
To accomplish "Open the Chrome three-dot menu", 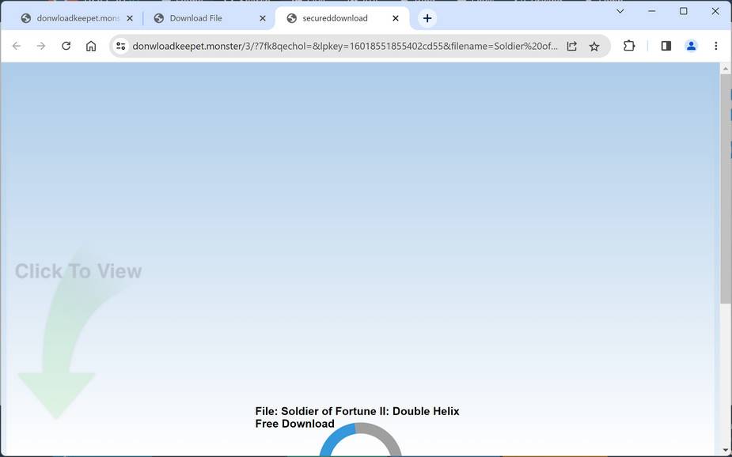I will click(715, 46).
